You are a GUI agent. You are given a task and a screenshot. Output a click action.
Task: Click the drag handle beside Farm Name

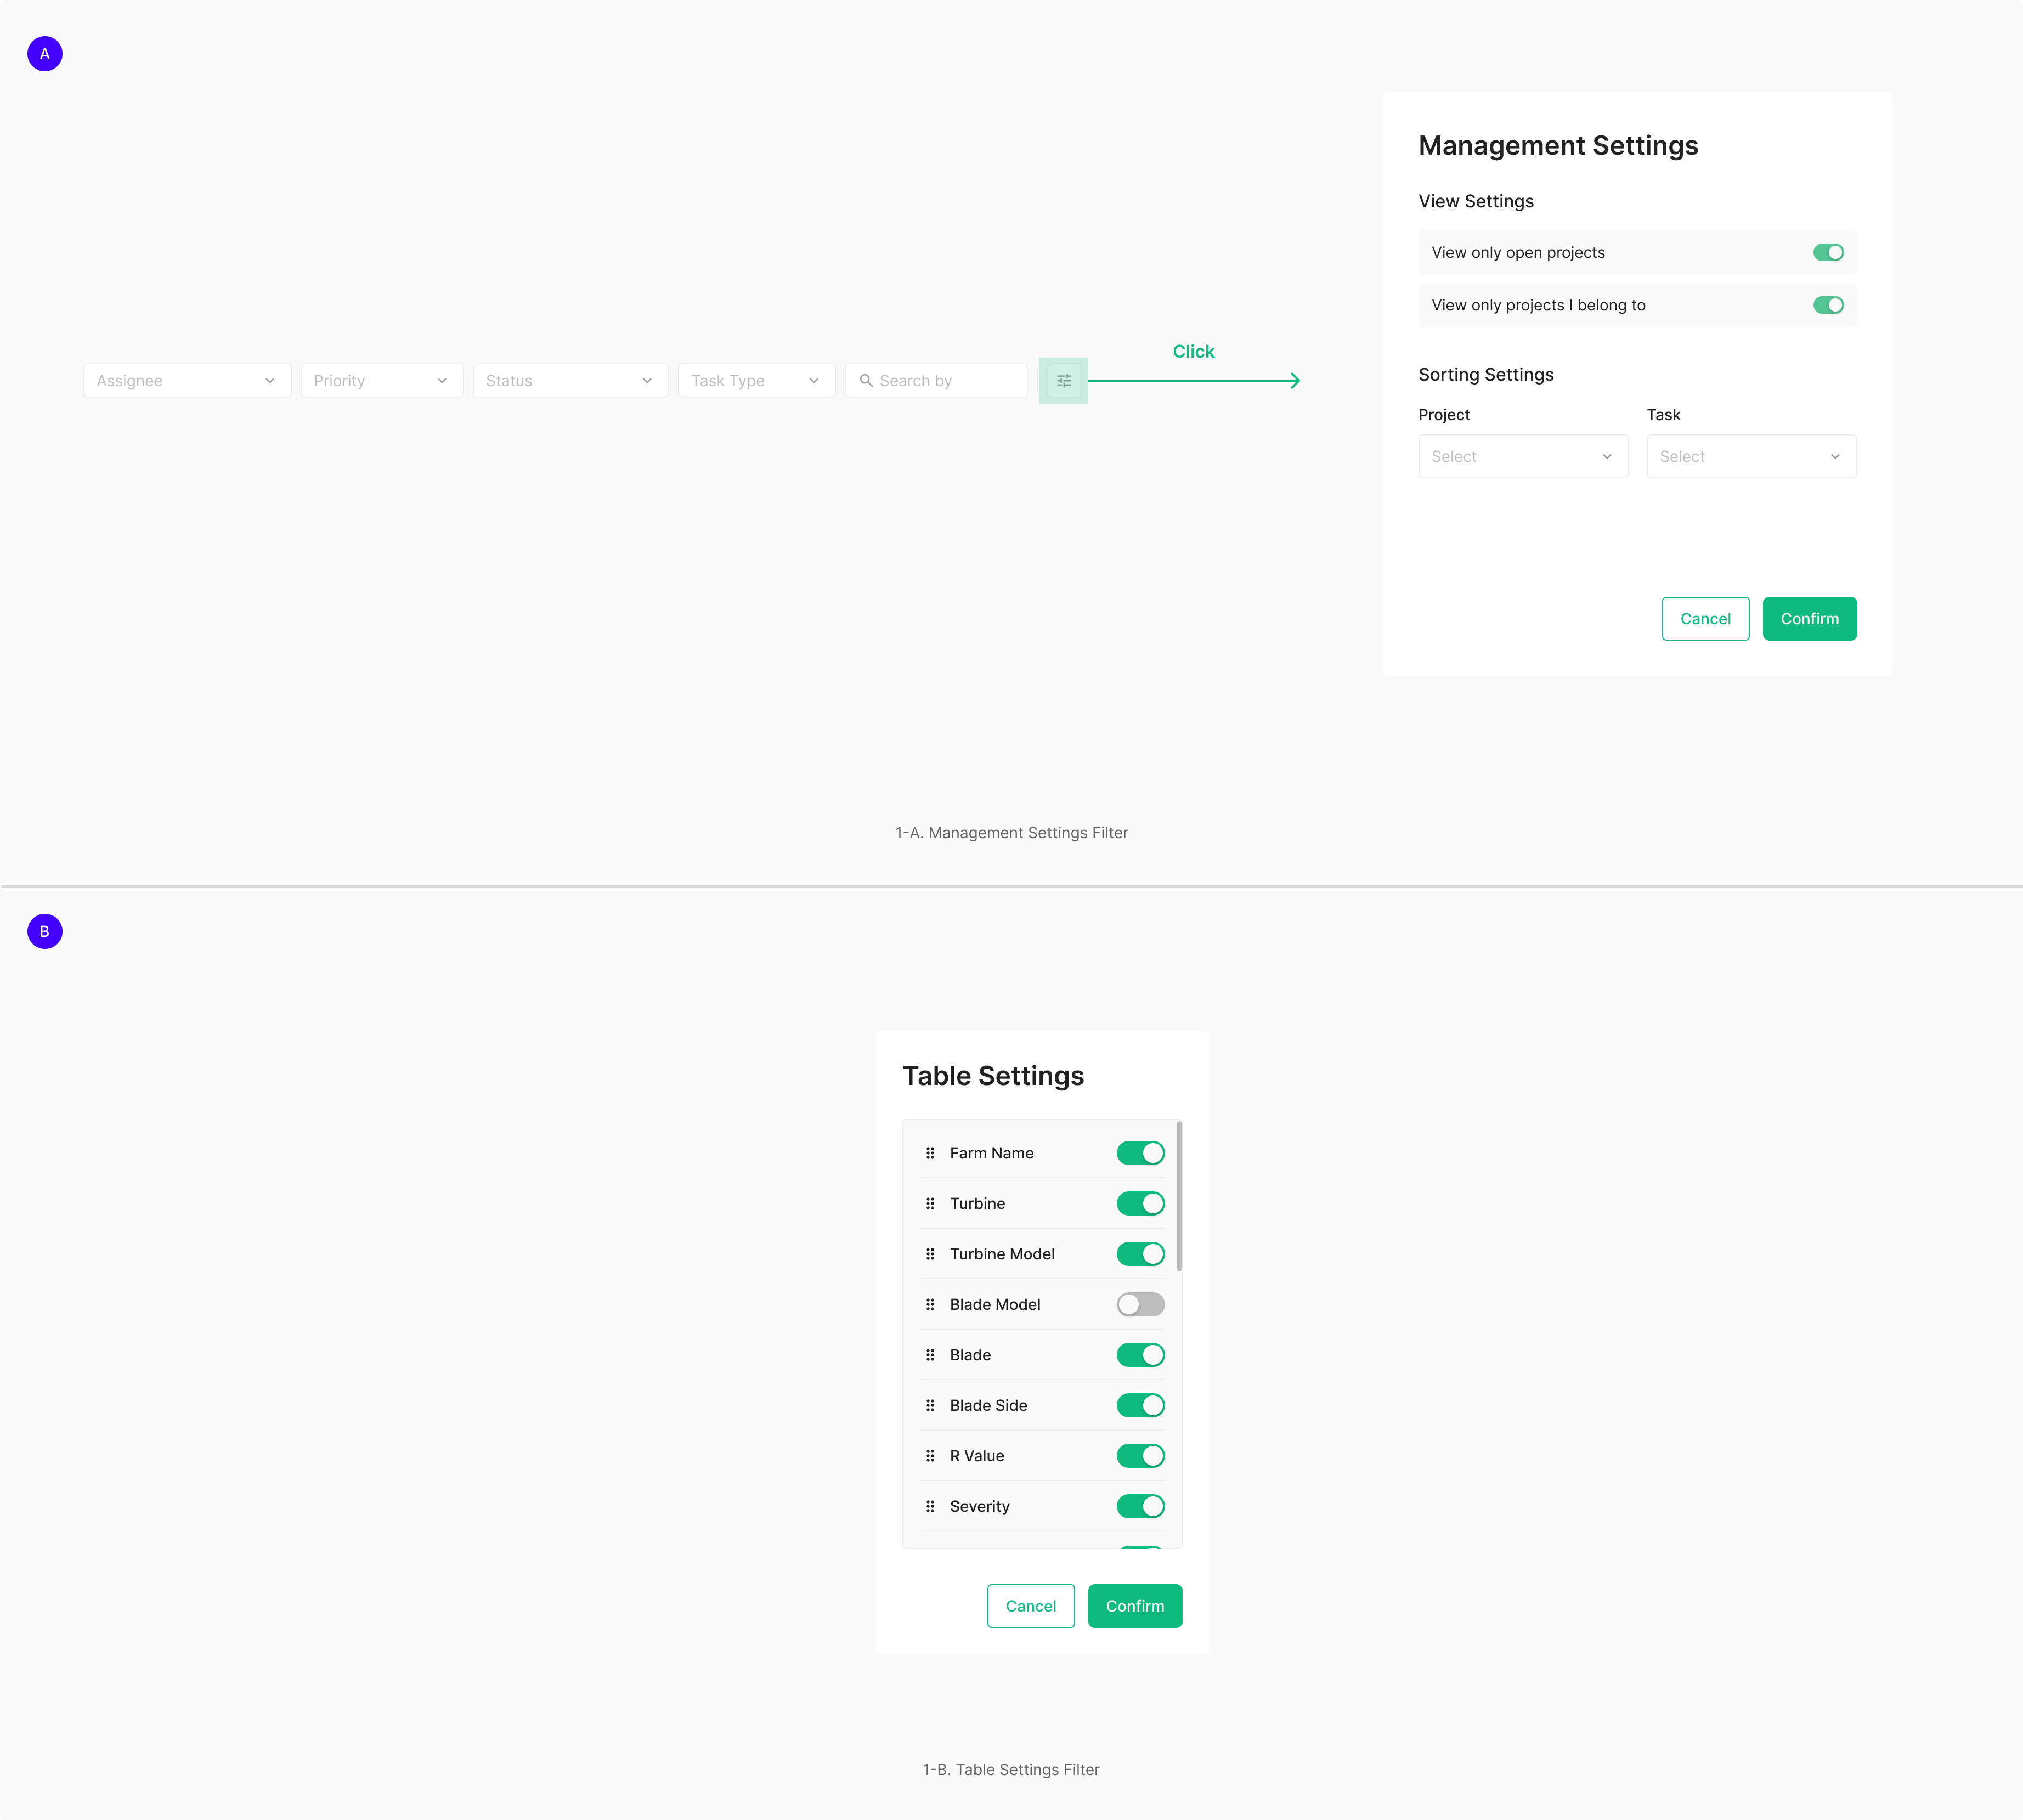(x=930, y=1153)
